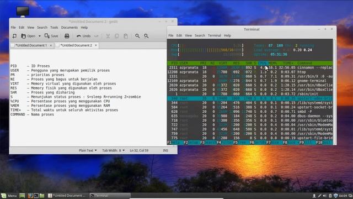The width and height of the screenshot is (353, 199).
Task: Open gedit's File menu
Action: pyautogui.click(x=13, y=27)
